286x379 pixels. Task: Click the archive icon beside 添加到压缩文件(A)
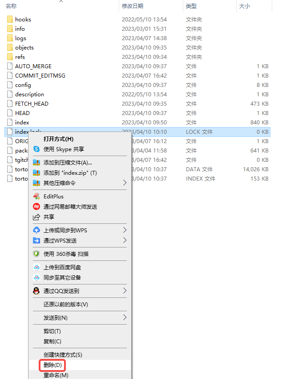click(36, 162)
